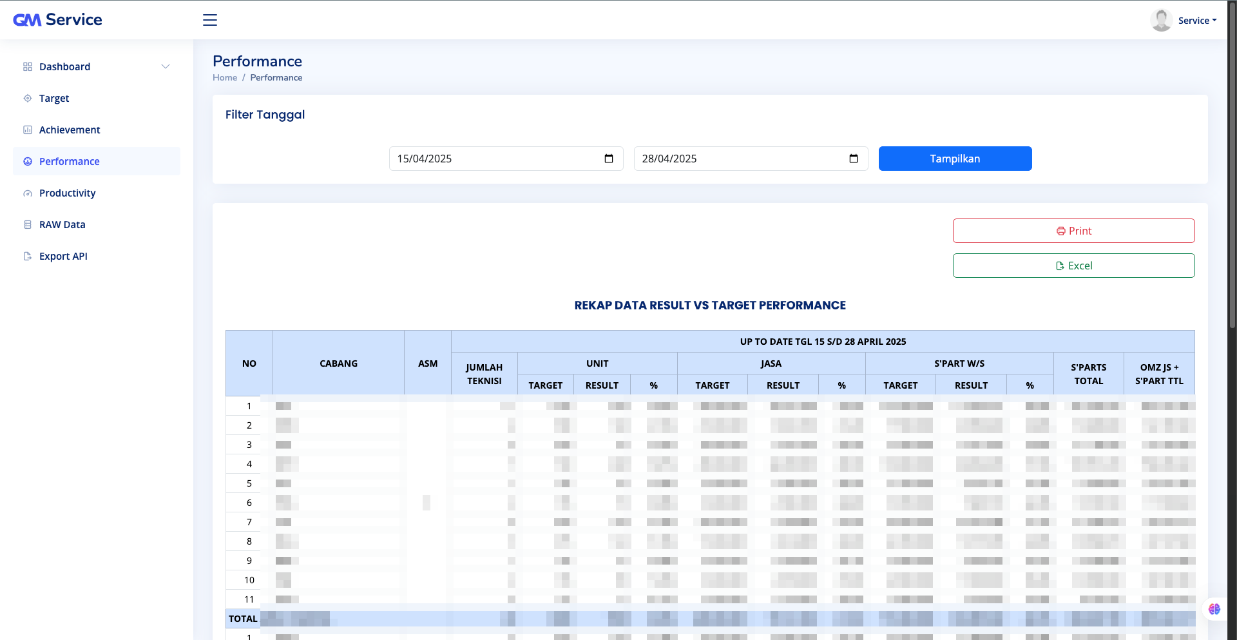
Task: Click the TOTAL row label
Action: click(243, 619)
